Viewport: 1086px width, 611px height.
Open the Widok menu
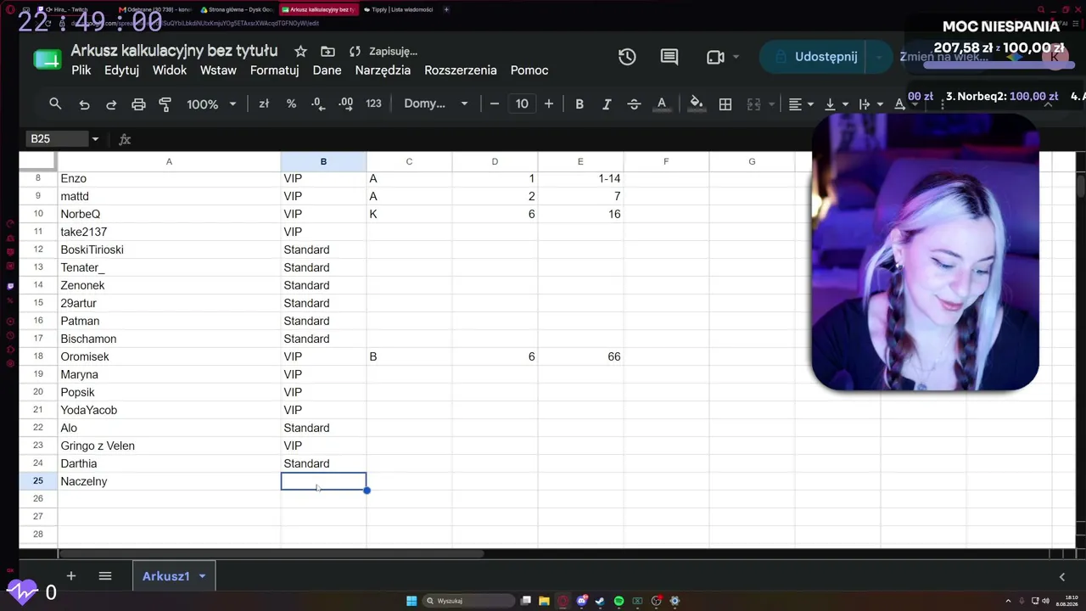(x=170, y=70)
